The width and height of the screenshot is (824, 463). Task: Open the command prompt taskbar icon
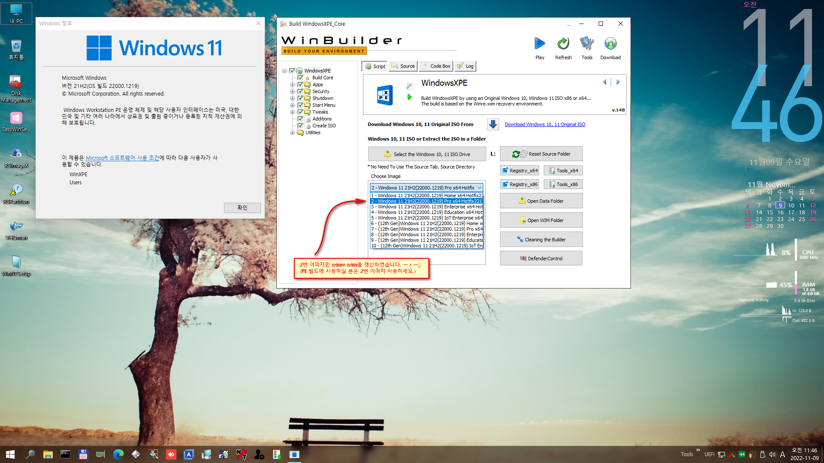pyautogui.click(x=65, y=454)
